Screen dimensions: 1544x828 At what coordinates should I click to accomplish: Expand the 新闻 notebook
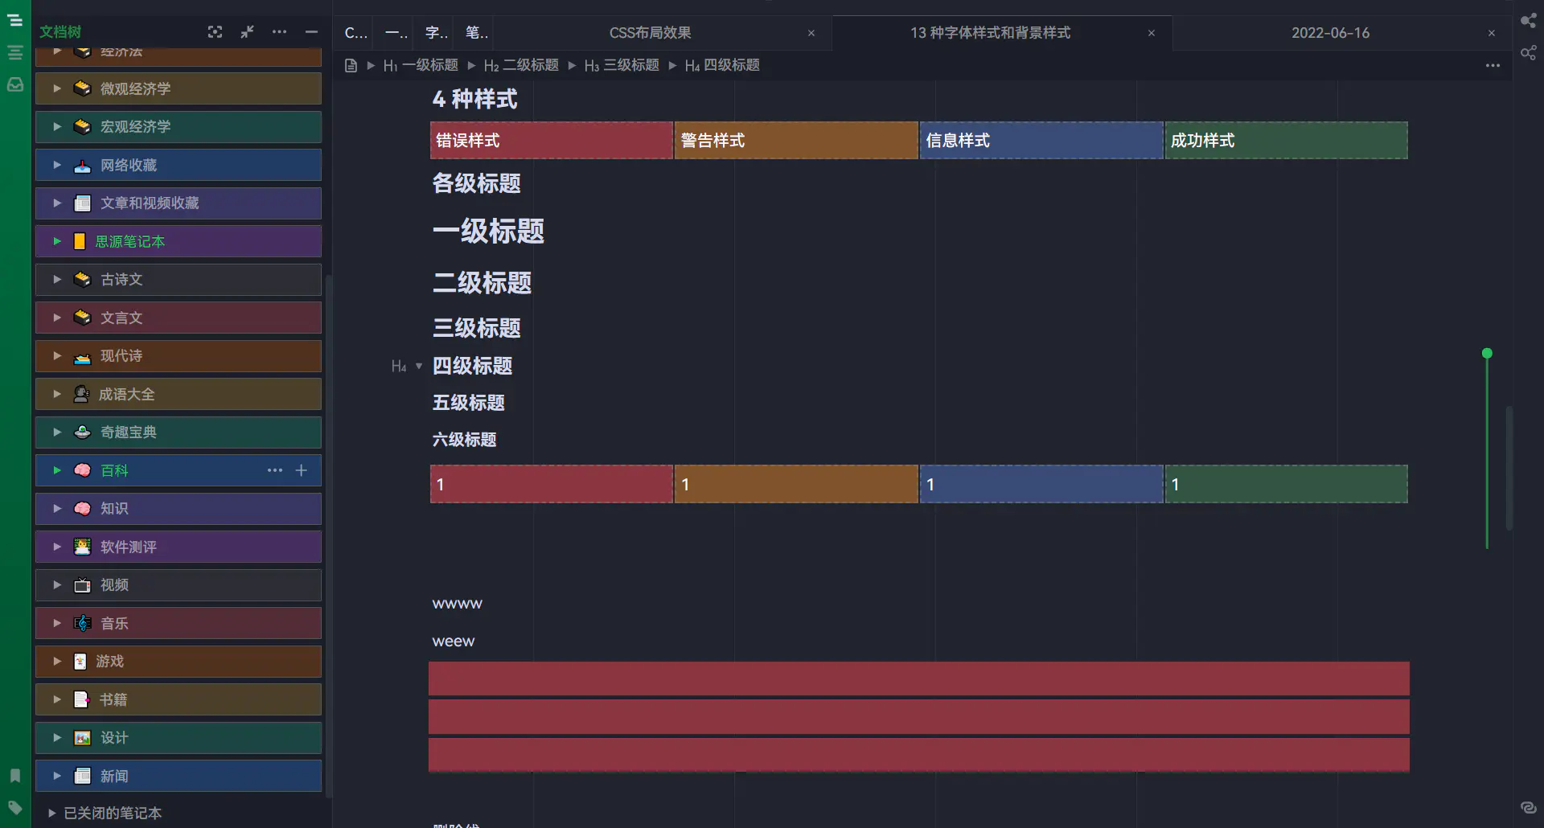[57, 776]
